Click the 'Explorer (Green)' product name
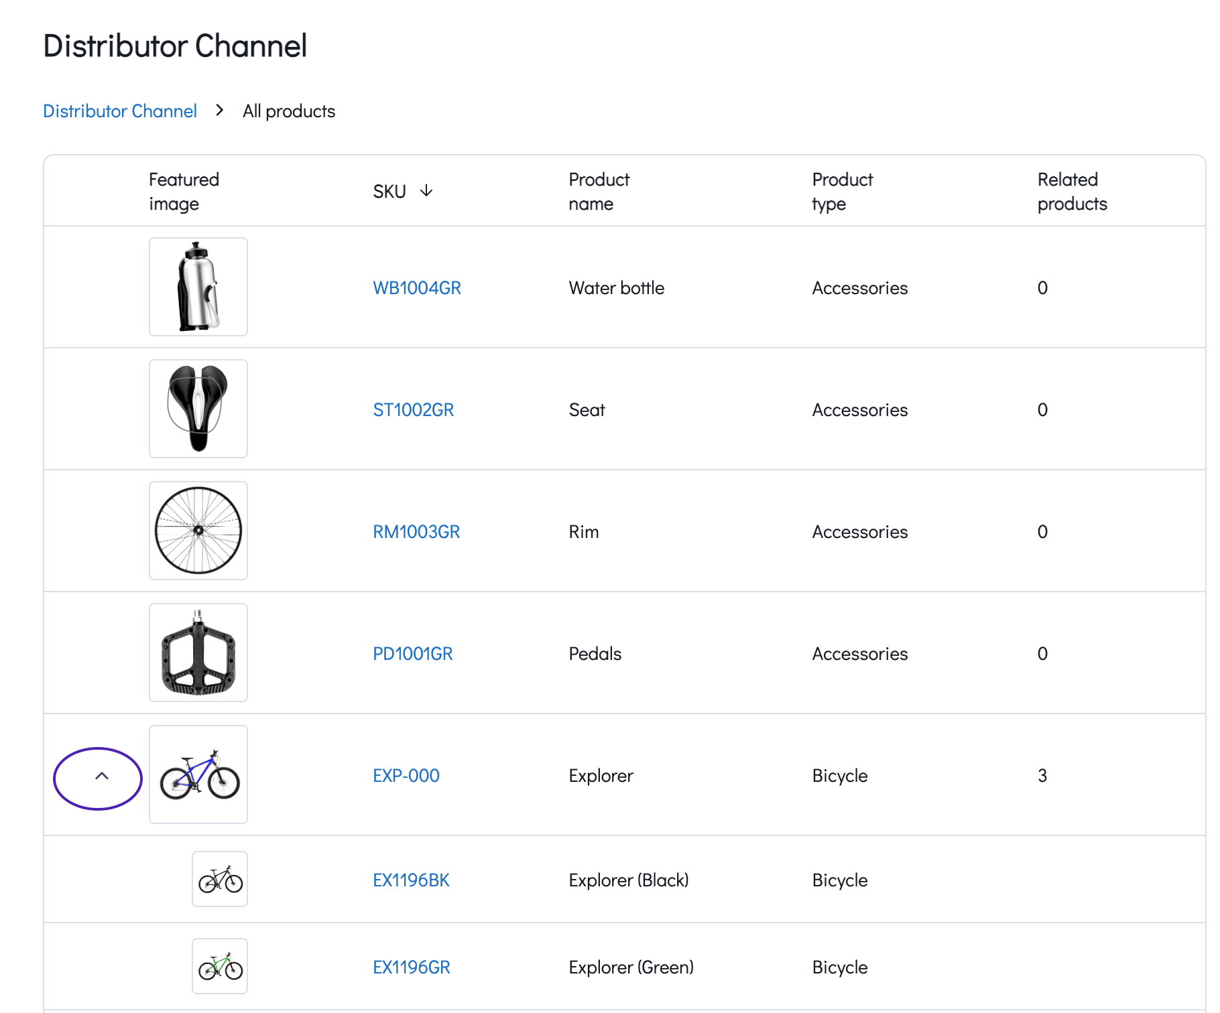This screenshot has height=1013, width=1220. coord(631,967)
